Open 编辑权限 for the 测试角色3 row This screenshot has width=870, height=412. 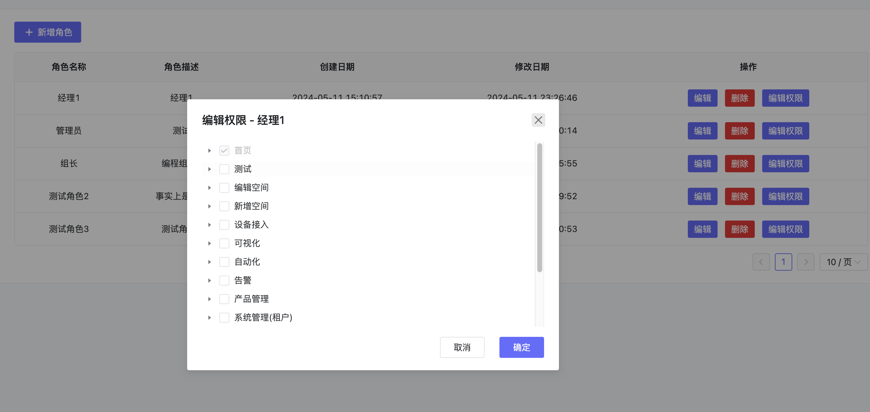[x=785, y=229]
